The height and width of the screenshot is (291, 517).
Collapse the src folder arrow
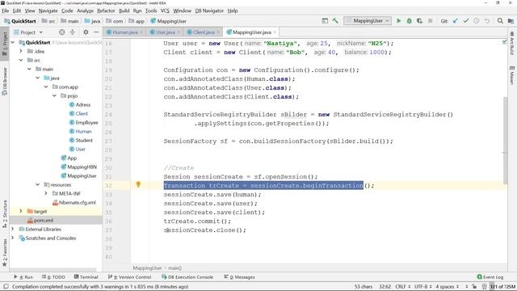tap(21, 60)
